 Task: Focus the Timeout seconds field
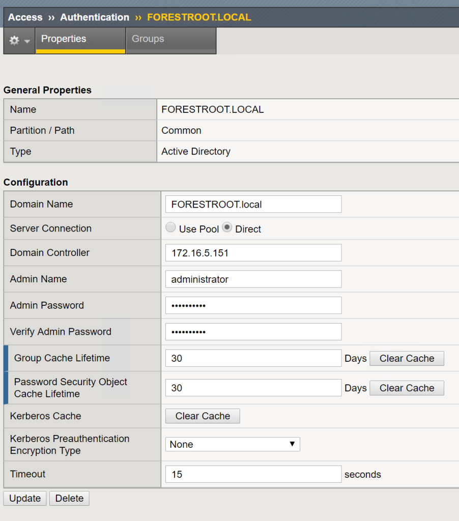[x=253, y=474]
